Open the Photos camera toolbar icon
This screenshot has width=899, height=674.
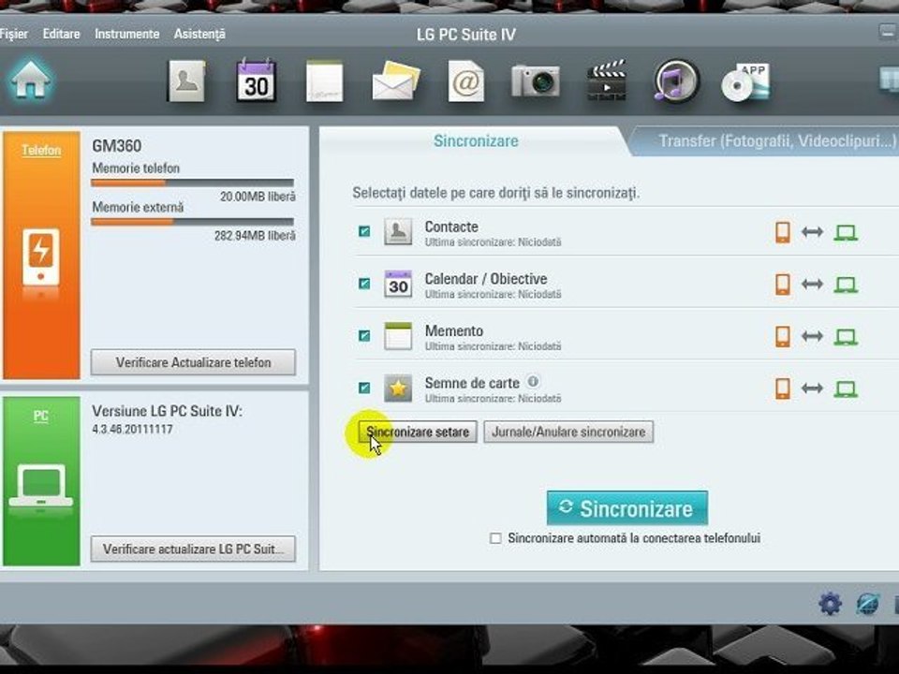536,81
